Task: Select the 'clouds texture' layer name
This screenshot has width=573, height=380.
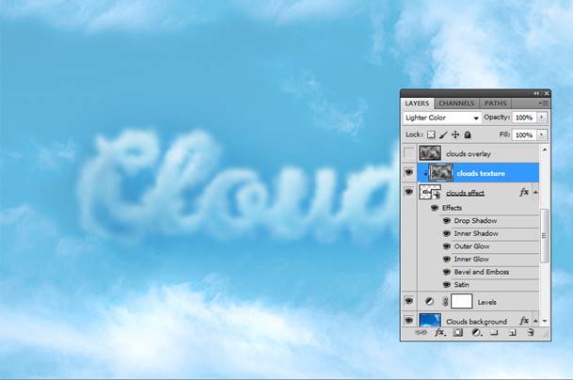Action: point(481,174)
